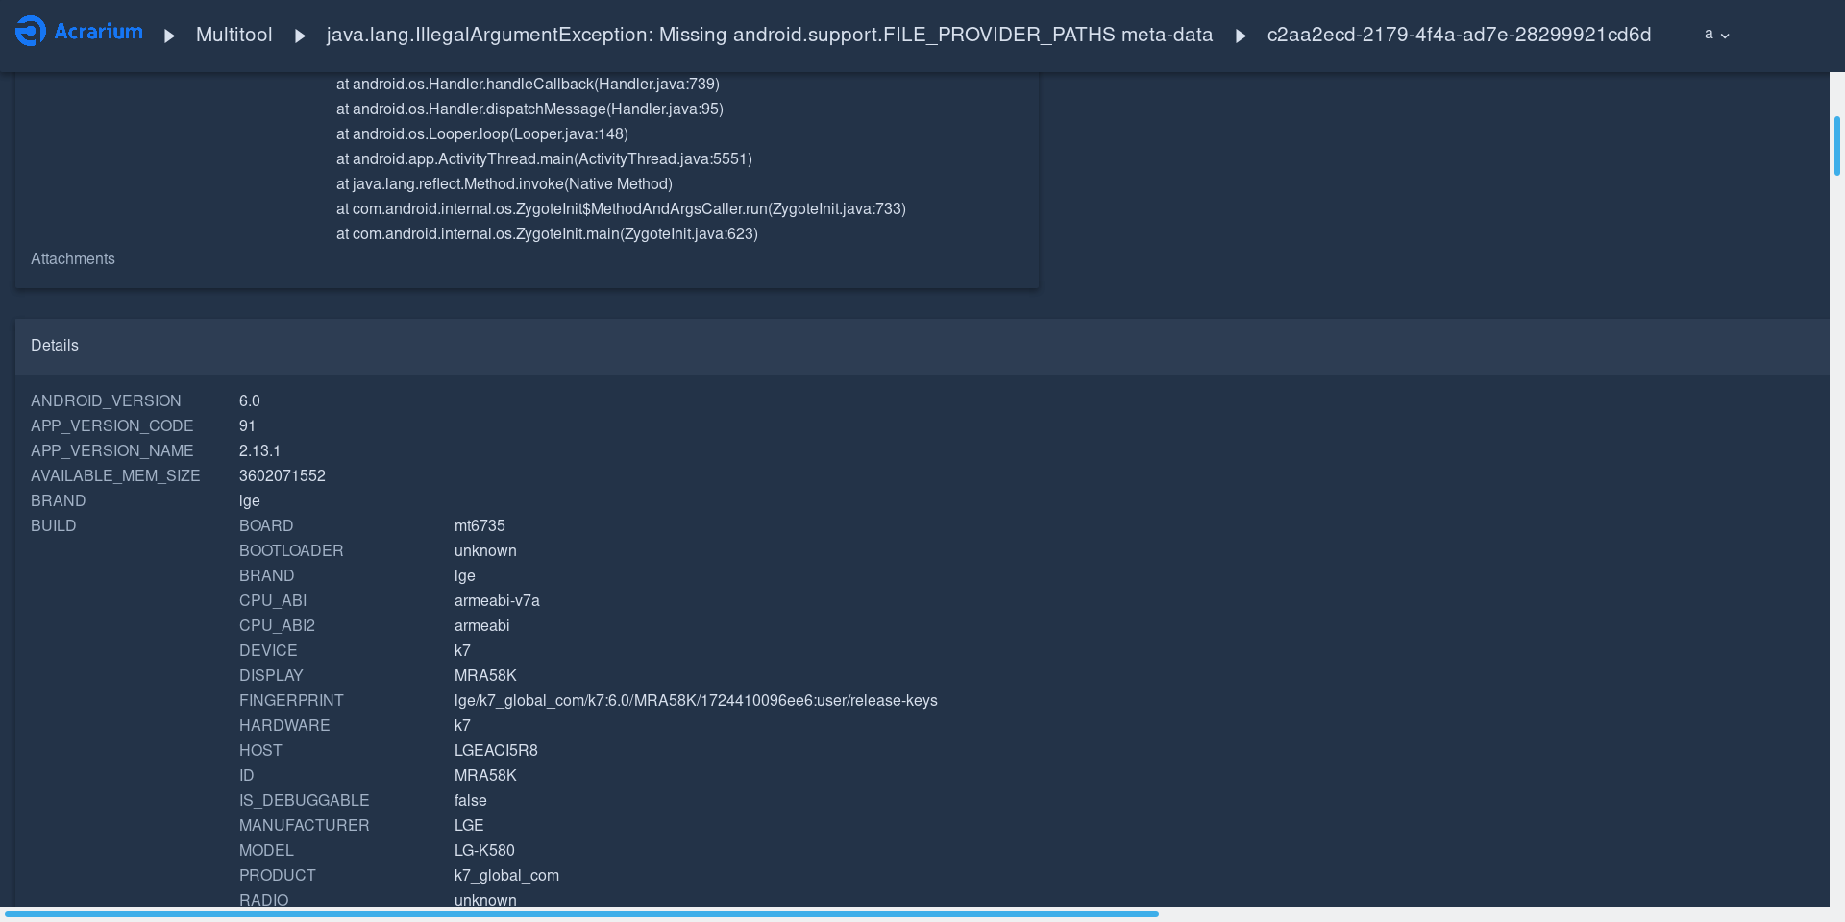Open the Acrarium home link
Viewport: 1845px width, 922px height.
(x=80, y=32)
